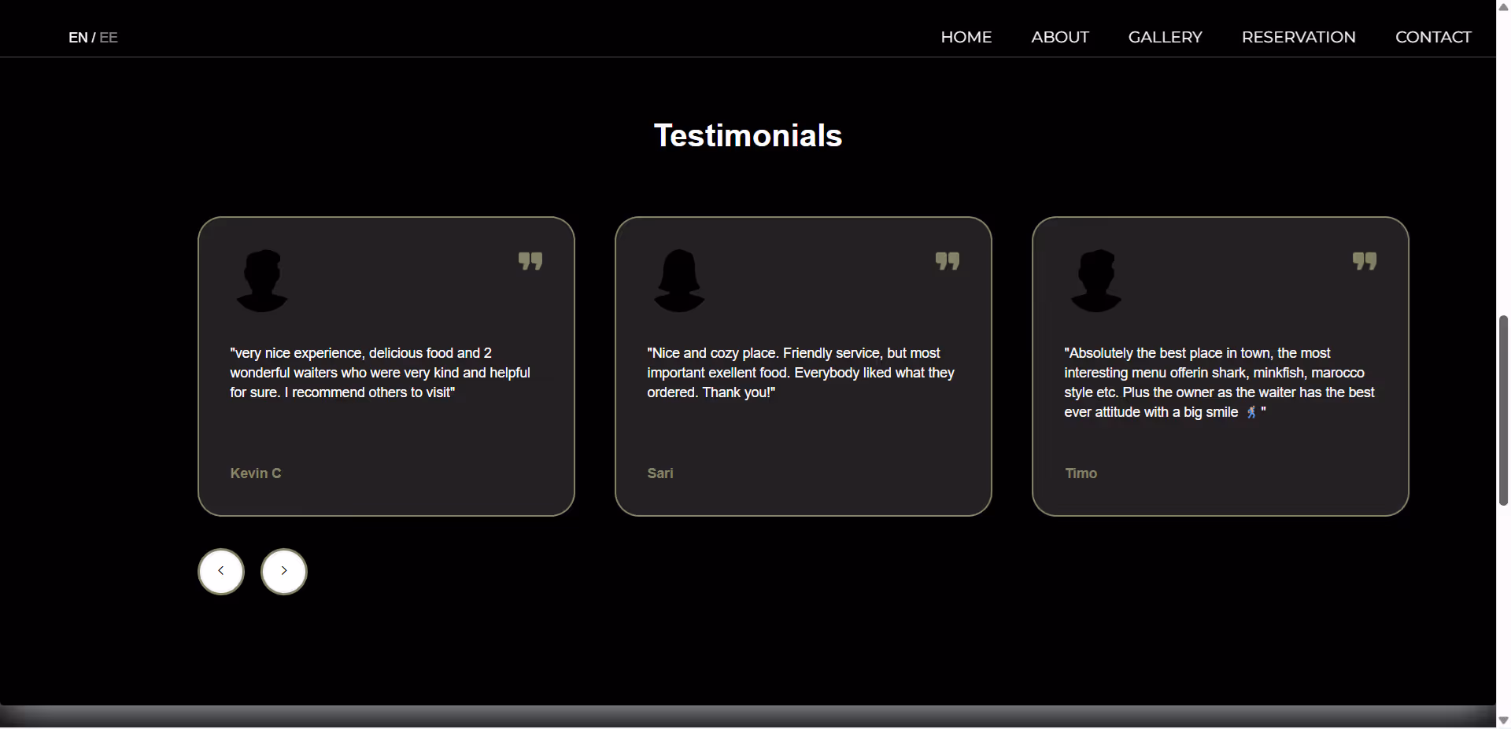Select the EN language option
This screenshot has height=729, width=1511.
click(78, 38)
